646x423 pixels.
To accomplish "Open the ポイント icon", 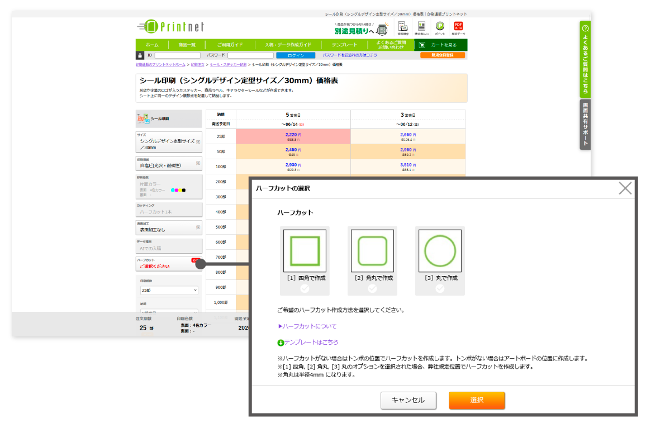I will (440, 28).
